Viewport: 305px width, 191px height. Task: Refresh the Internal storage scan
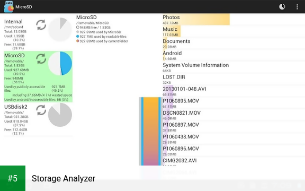click(x=41, y=25)
